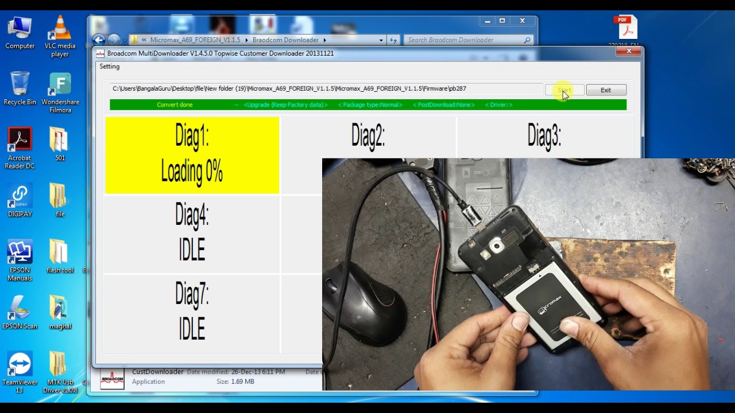
Task: Minimize the Explorer window
Action: [x=488, y=21]
